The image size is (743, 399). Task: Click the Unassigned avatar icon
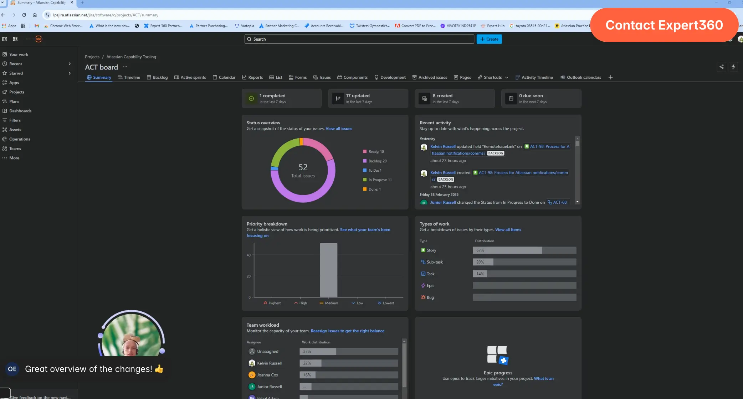pyautogui.click(x=252, y=352)
